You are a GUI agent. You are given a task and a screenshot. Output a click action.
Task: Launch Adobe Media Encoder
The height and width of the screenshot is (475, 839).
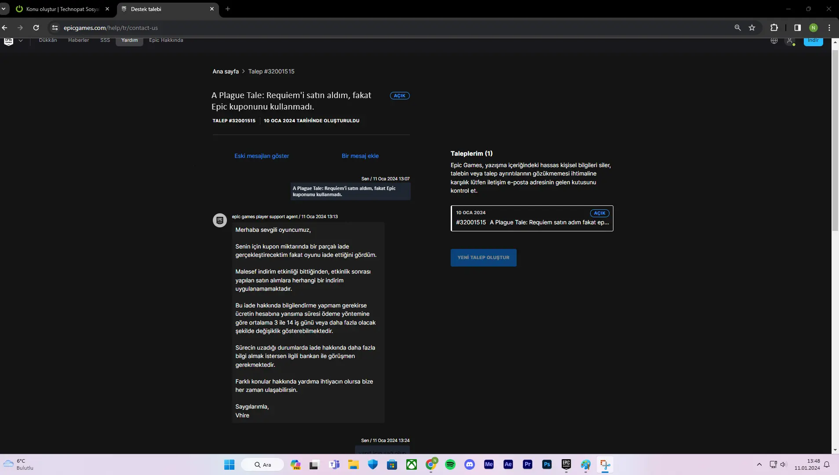[489, 465]
